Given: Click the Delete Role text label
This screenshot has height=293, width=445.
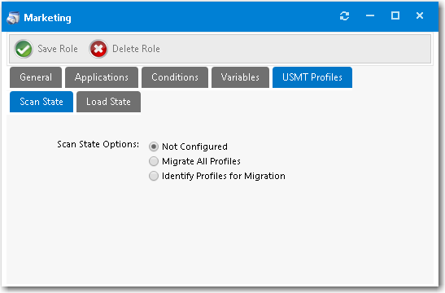Looking at the screenshot, I should tap(136, 49).
